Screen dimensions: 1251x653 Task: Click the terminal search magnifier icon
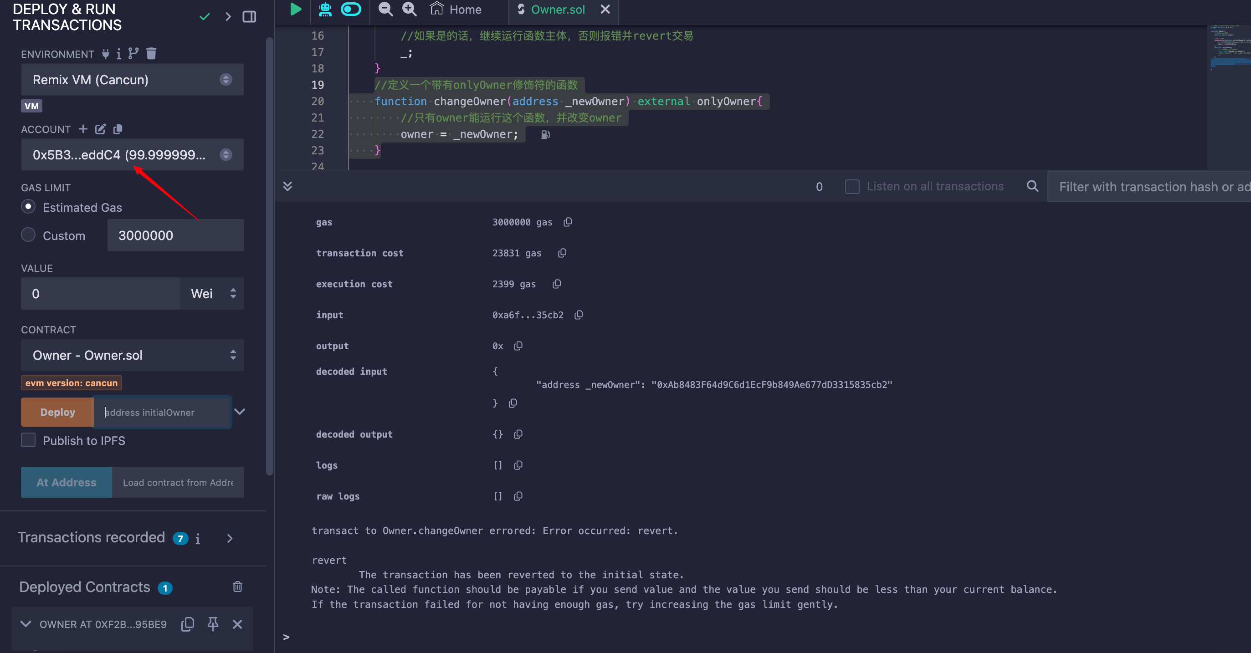[x=1032, y=186]
